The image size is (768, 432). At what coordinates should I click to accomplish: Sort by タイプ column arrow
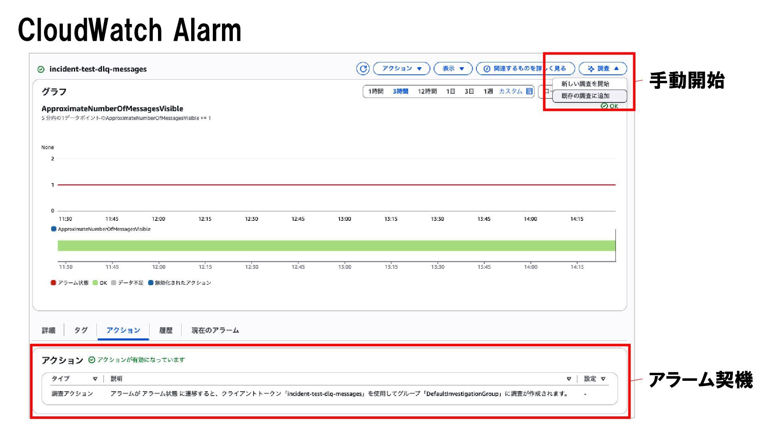95,379
